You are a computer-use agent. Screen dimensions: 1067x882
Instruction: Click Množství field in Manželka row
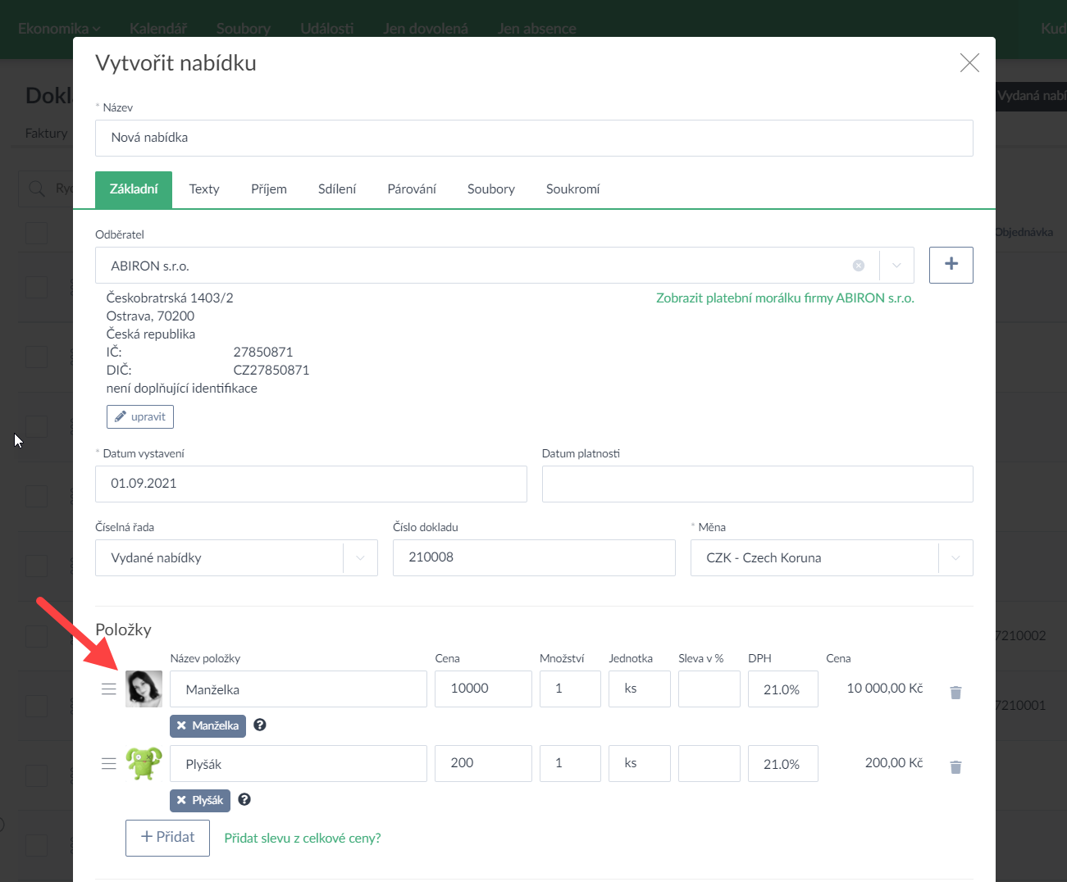click(570, 689)
